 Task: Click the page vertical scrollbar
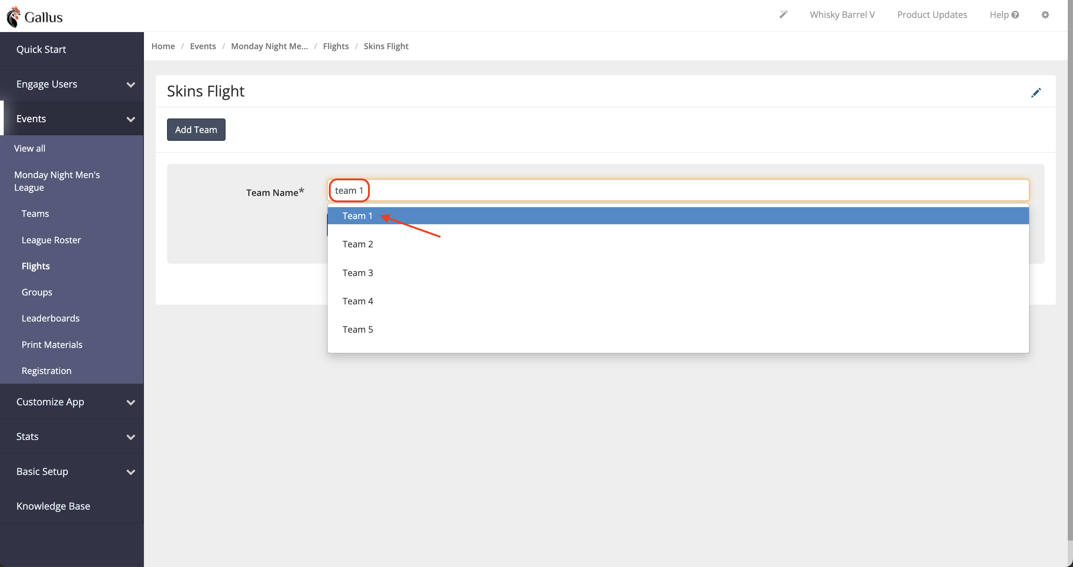1070,270
